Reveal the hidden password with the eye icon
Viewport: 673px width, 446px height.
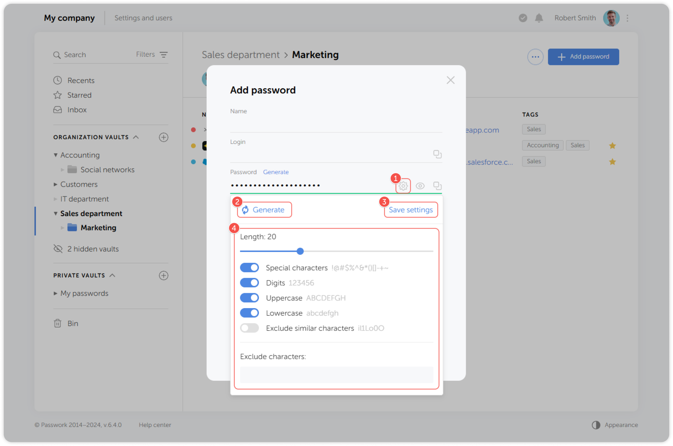(x=420, y=186)
